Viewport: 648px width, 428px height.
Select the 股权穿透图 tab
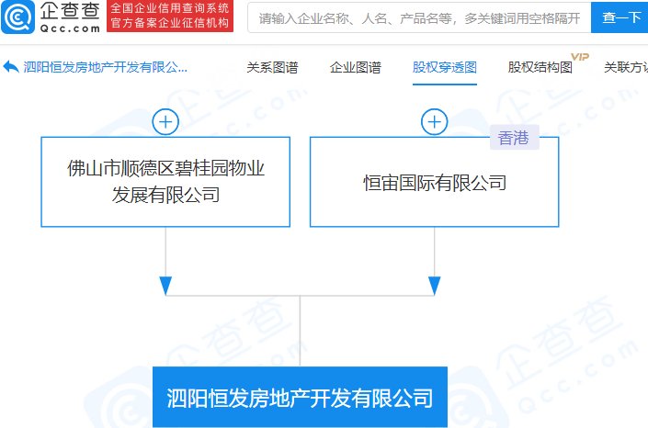point(445,67)
